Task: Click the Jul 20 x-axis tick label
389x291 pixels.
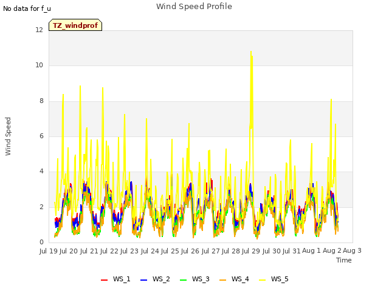Action: pyautogui.click(x=69, y=251)
